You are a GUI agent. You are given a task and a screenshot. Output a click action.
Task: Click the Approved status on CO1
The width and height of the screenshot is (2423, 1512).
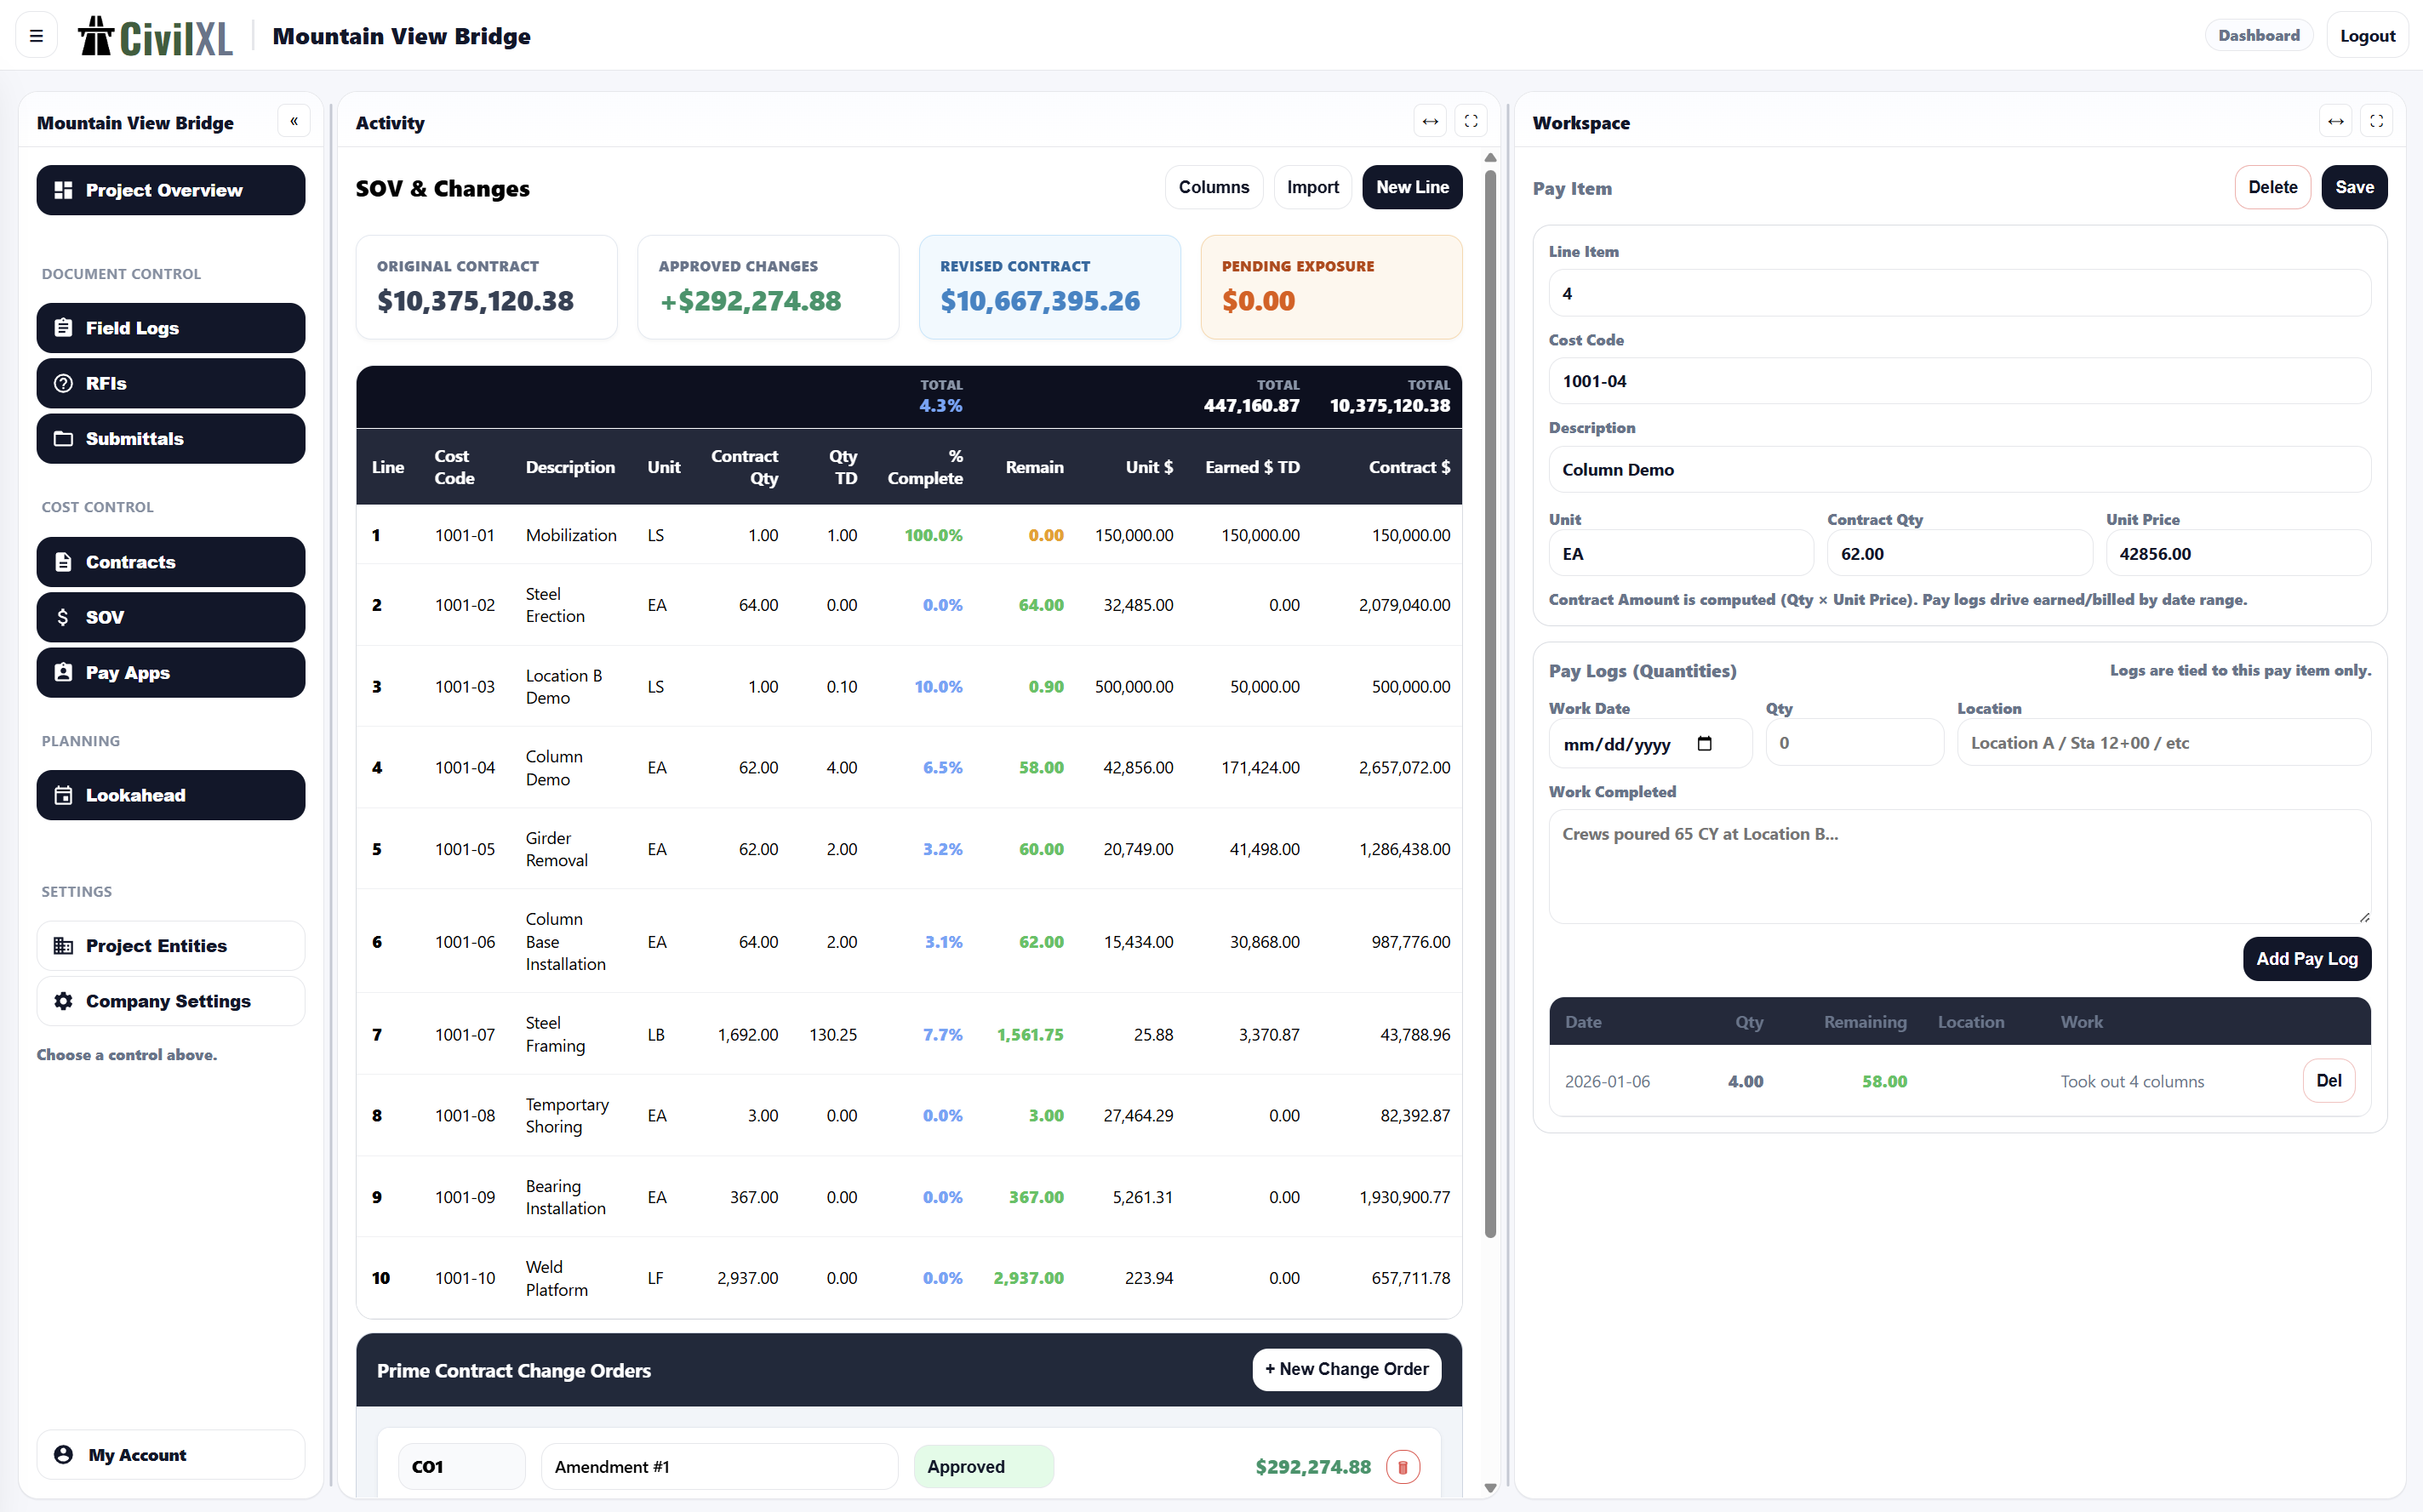click(x=983, y=1466)
